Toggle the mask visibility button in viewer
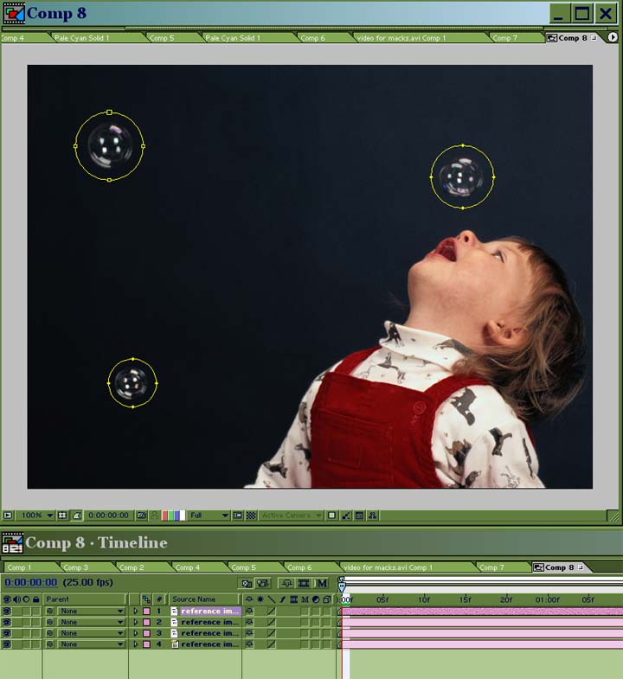The height and width of the screenshot is (679, 623). [77, 516]
